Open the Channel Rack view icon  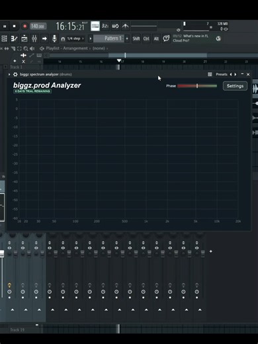24,38
